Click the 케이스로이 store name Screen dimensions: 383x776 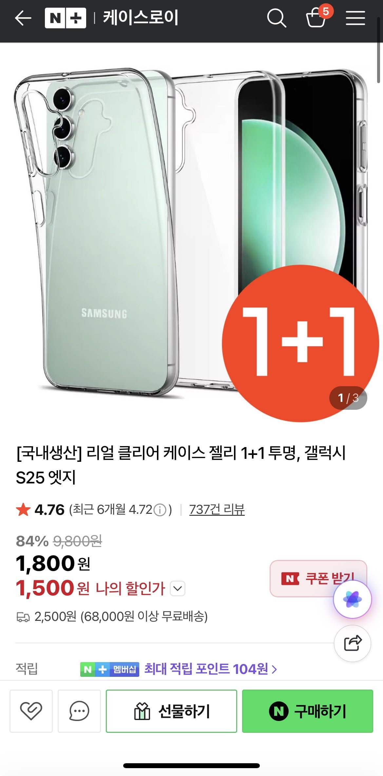[141, 18]
